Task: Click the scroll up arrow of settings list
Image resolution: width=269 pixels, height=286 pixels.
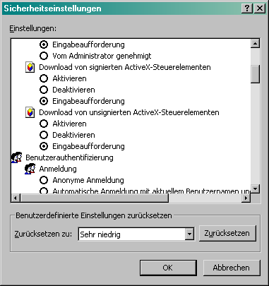Action: [x=255, y=43]
